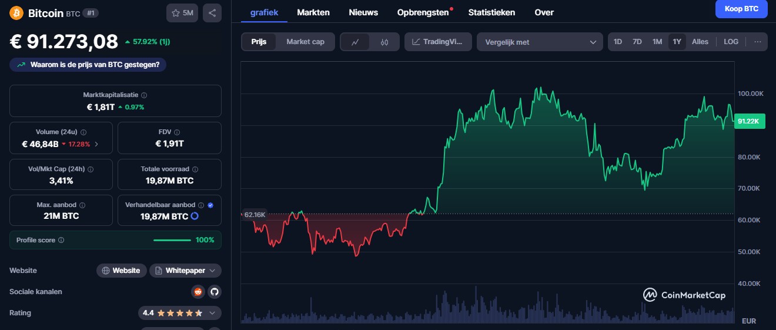Click the 3,41% Vol/Mkt Cap value
Screen dimensions: 776x330
pos(61,181)
